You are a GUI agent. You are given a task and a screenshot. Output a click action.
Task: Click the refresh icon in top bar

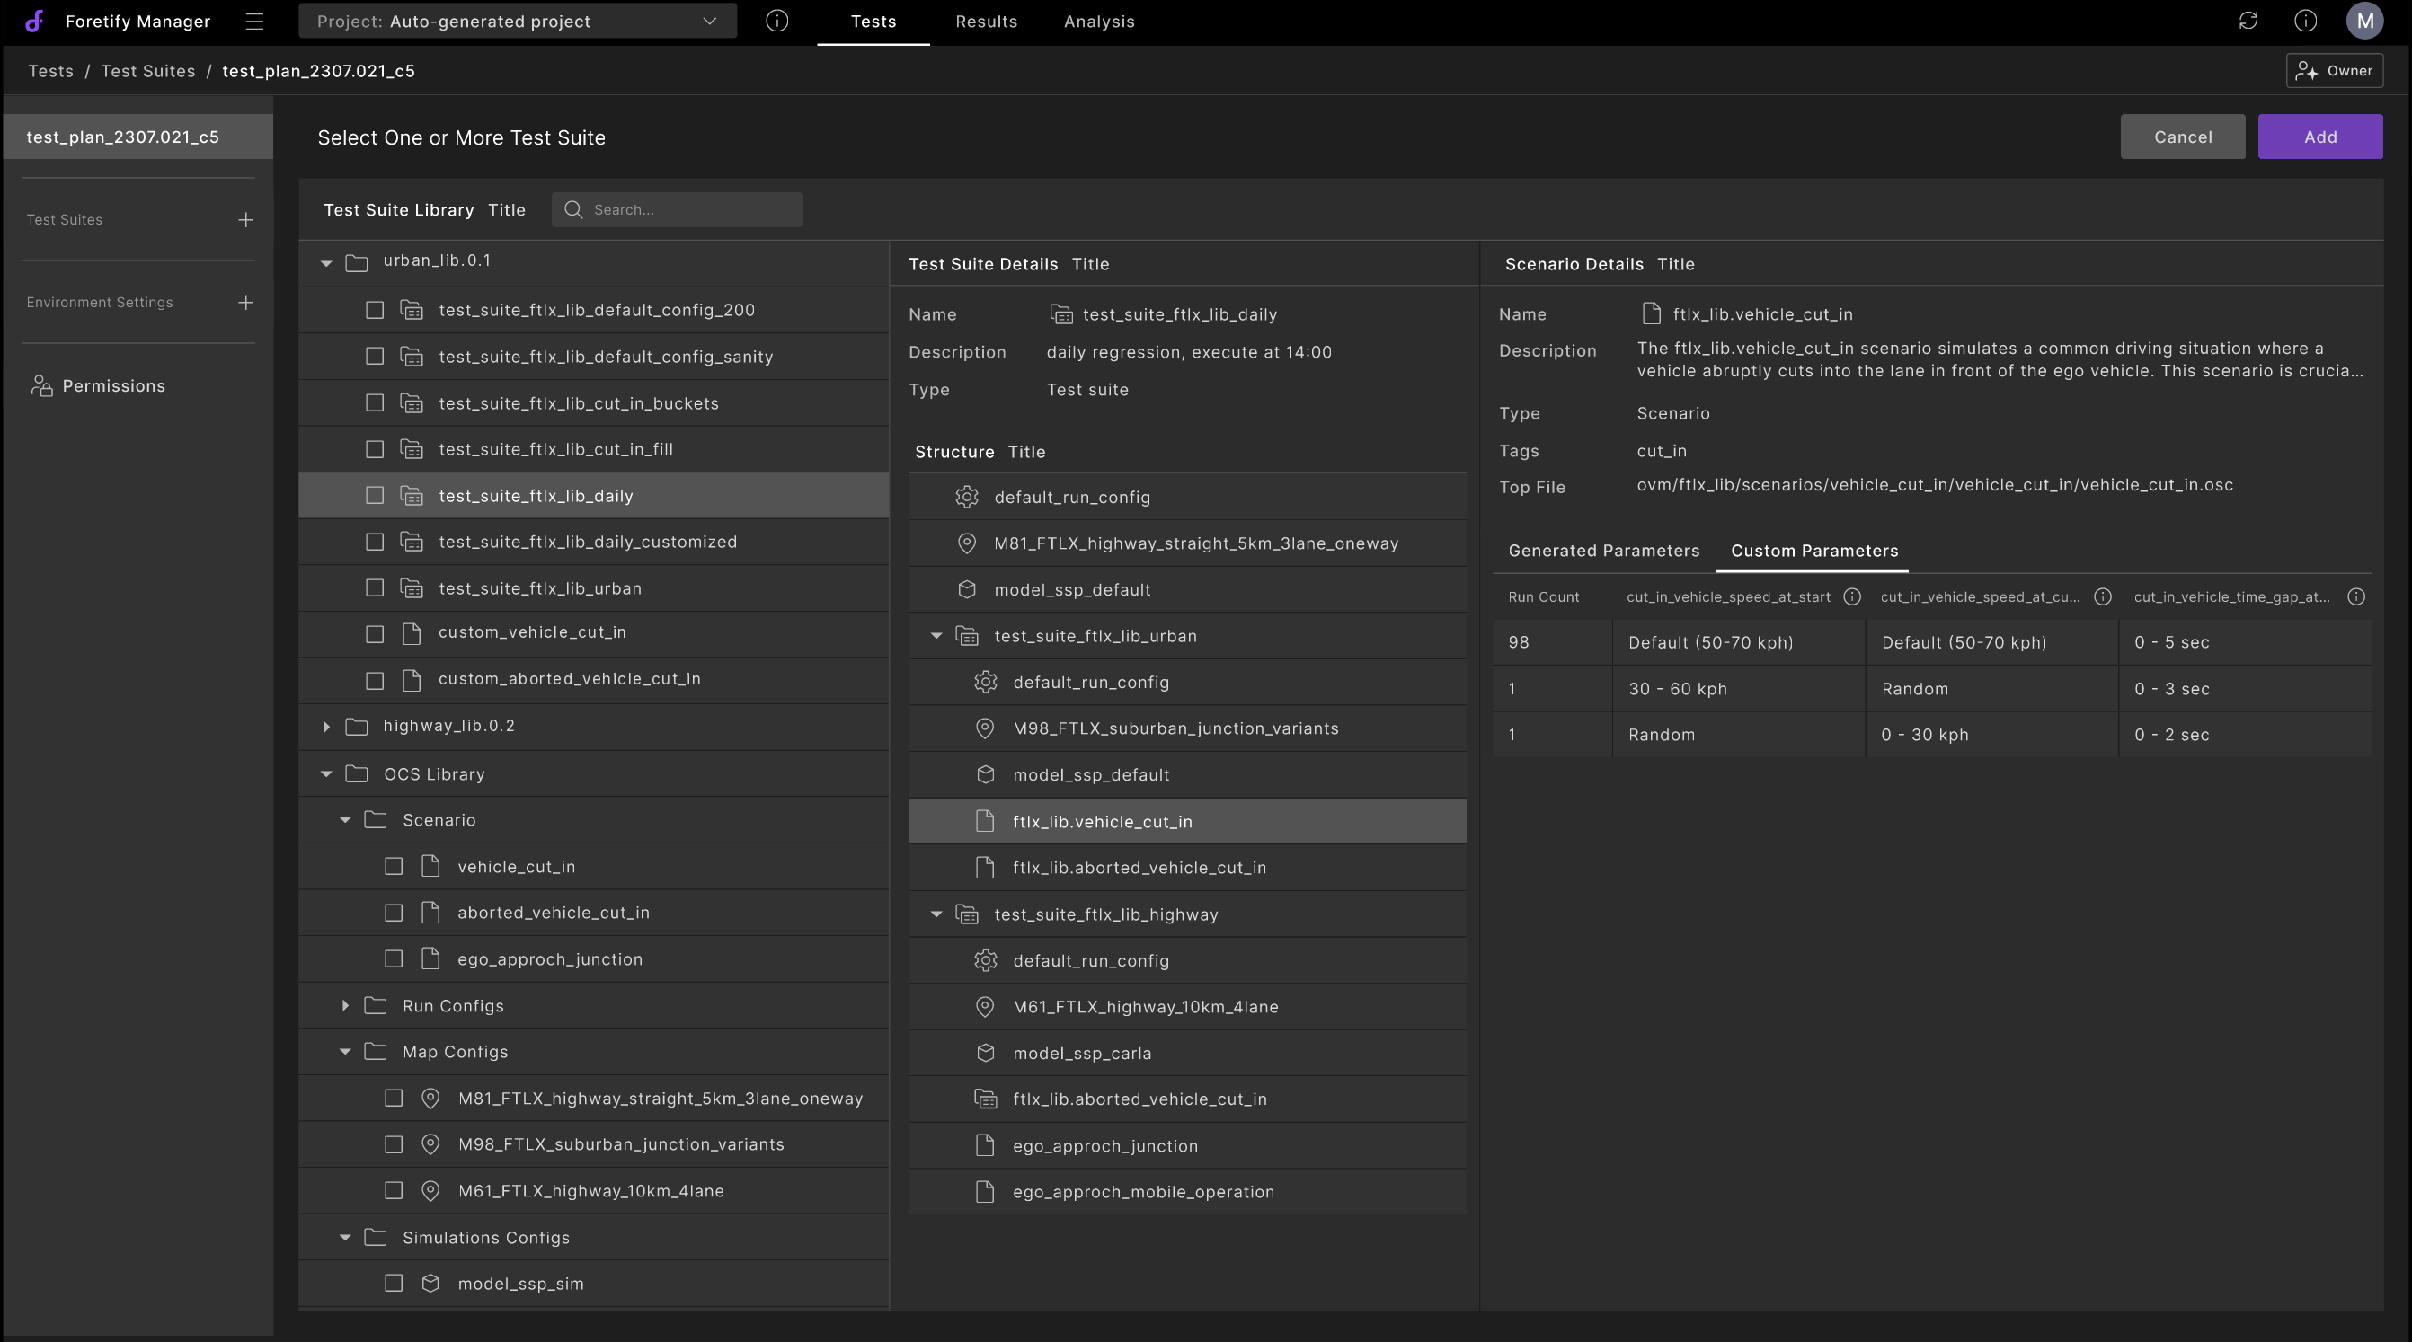(x=2248, y=21)
